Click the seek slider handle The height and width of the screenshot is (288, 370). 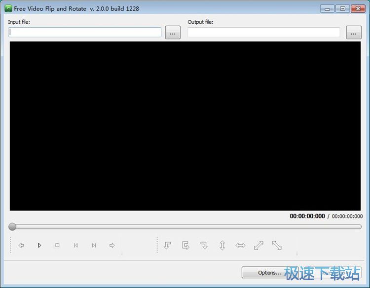pos(12,227)
